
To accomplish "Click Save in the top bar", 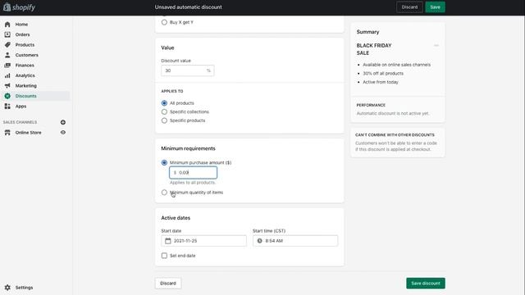I will (435, 7).
